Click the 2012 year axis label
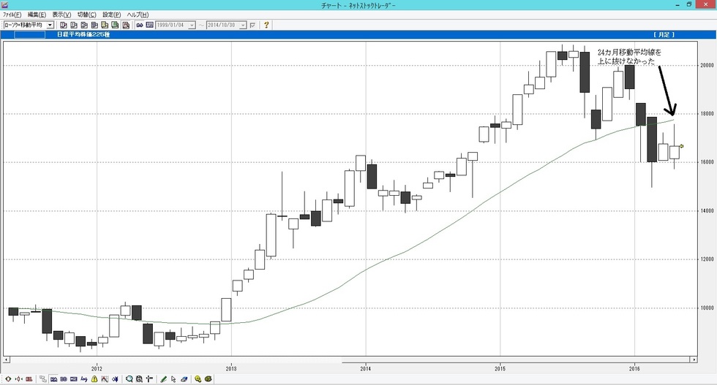The width and height of the screenshot is (717, 385). 97,368
